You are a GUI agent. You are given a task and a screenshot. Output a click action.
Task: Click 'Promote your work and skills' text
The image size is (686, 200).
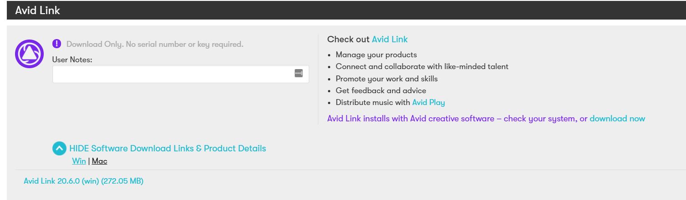pyautogui.click(x=387, y=79)
